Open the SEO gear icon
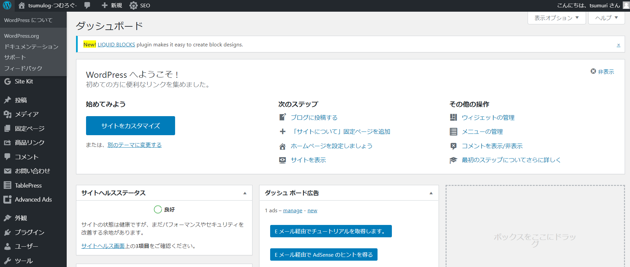The height and width of the screenshot is (267, 630). click(133, 5)
